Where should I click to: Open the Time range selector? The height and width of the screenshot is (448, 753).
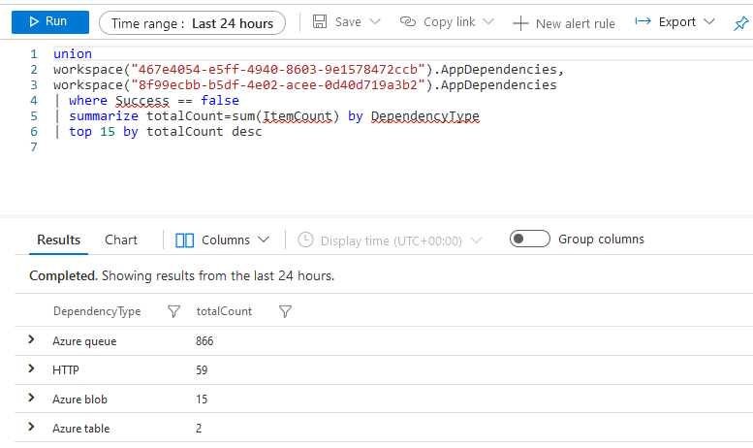pos(192,22)
